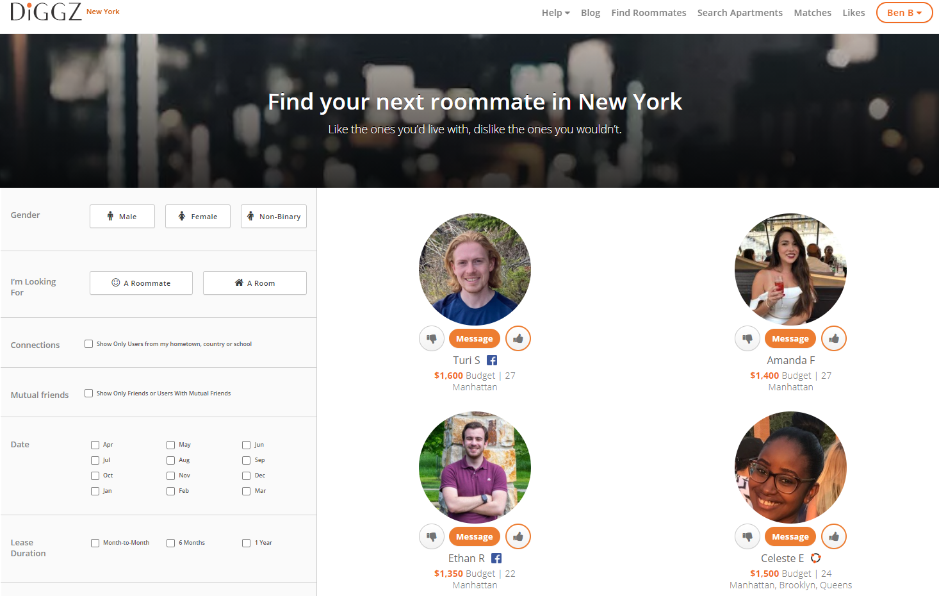Open Amanda F's profile name link
939x596 pixels.
[791, 360]
